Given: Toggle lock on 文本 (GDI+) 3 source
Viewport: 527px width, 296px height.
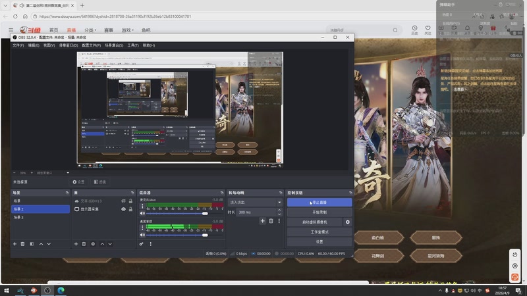Looking at the screenshot, I should pos(130,201).
